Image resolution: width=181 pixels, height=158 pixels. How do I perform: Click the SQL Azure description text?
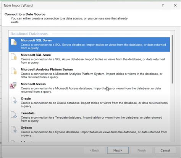(x=93, y=61)
